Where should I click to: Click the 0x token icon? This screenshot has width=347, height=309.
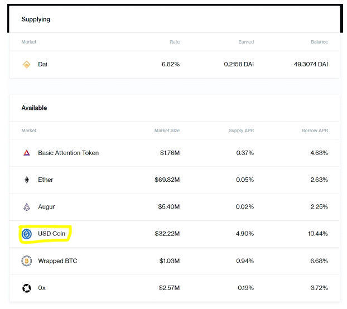[26, 288]
